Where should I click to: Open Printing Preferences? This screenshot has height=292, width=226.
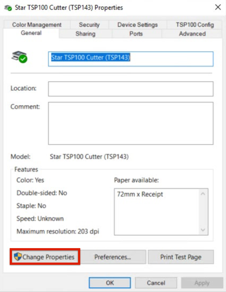[x=112, y=257]
